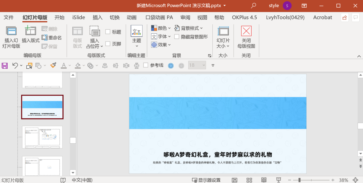Click the selection pane icon in quick toolbar
Viewport: 363px width, 183px height.
pyautogui.click(x=29, y=66)
